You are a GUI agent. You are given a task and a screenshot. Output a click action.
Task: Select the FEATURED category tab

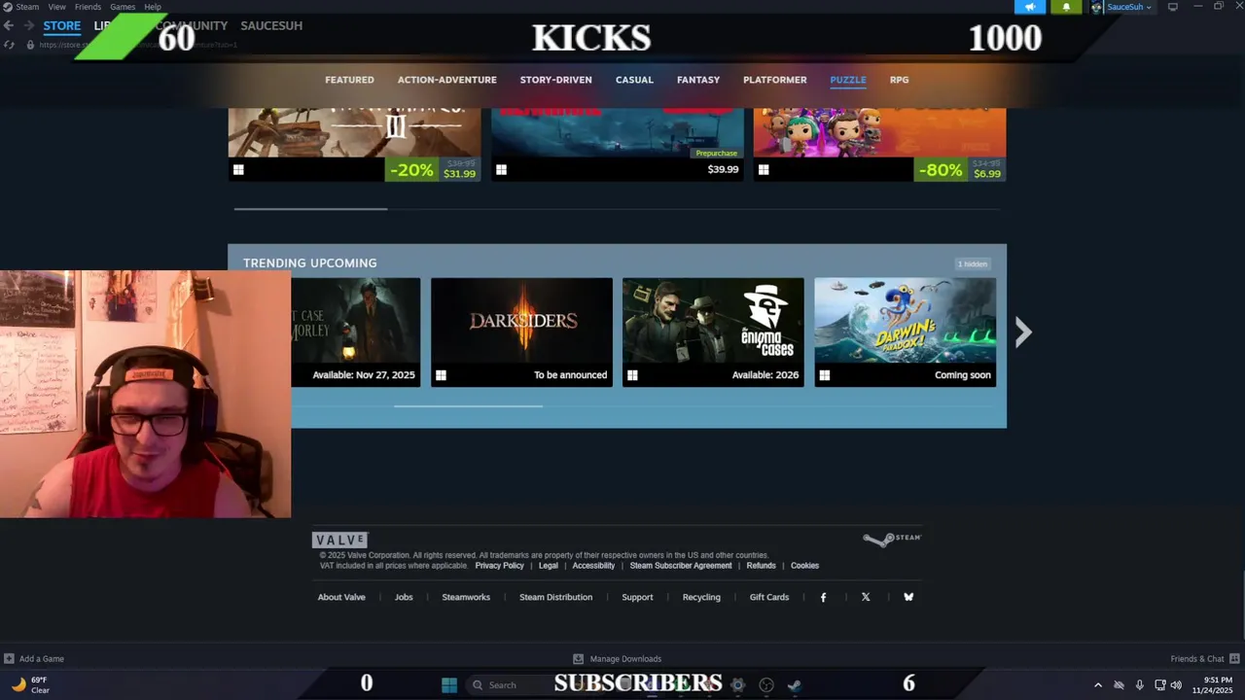click(x=349, y=80)
